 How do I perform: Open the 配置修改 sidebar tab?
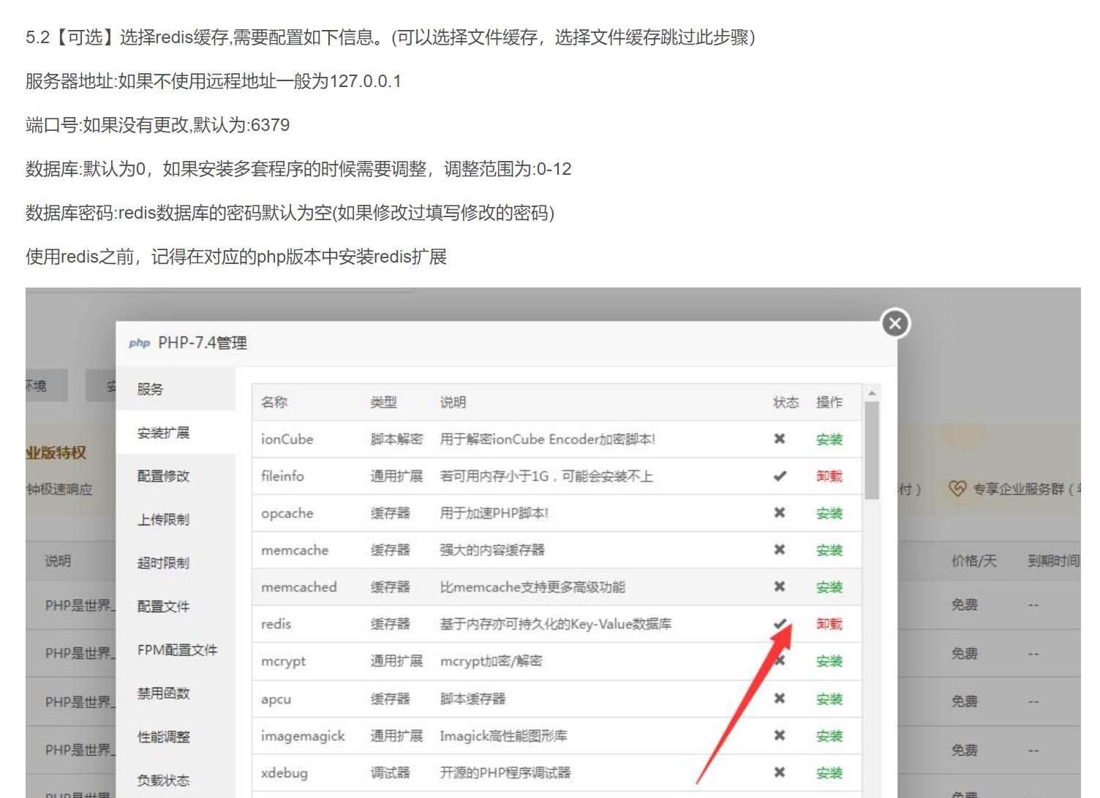pos(176,475)
